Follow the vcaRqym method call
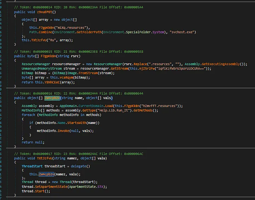Screen dimensions: 255x200 pos(66,78)
